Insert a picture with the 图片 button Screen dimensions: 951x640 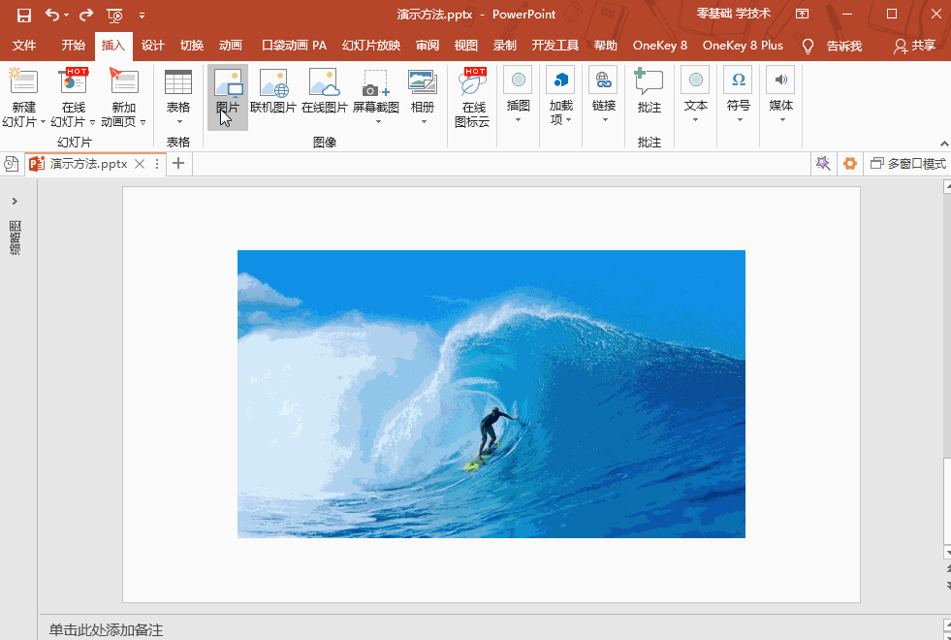[228, 98]
